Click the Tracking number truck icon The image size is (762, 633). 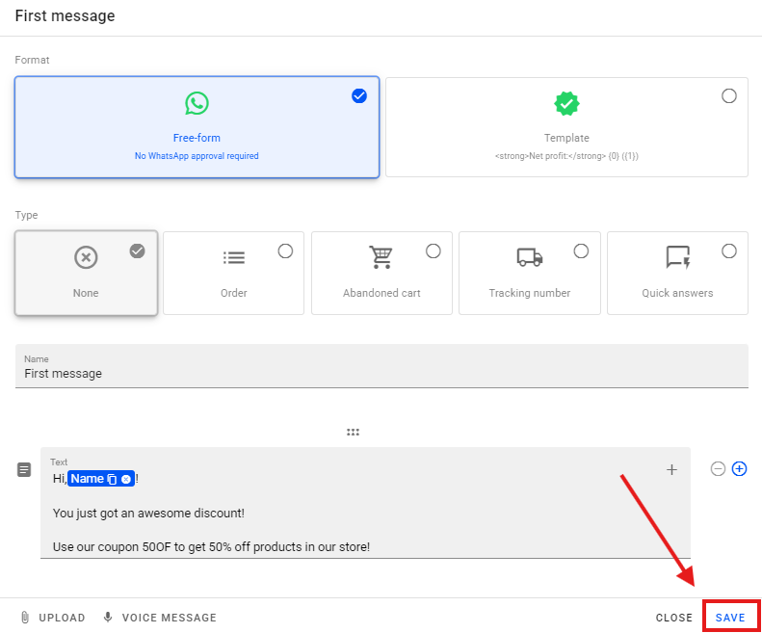point(529,257)
